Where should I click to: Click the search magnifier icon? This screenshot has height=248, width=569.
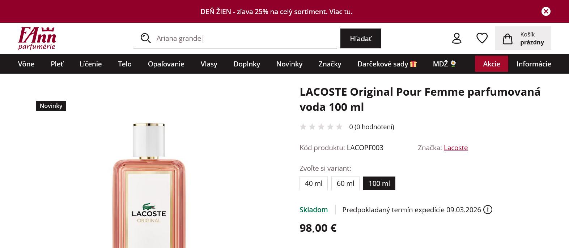(145, 38)
